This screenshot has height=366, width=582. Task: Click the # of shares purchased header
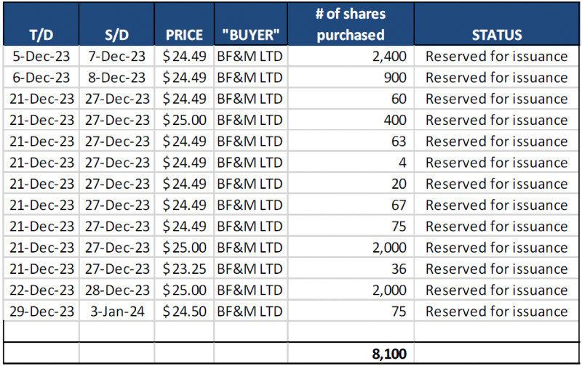click(x=351, y=24)
